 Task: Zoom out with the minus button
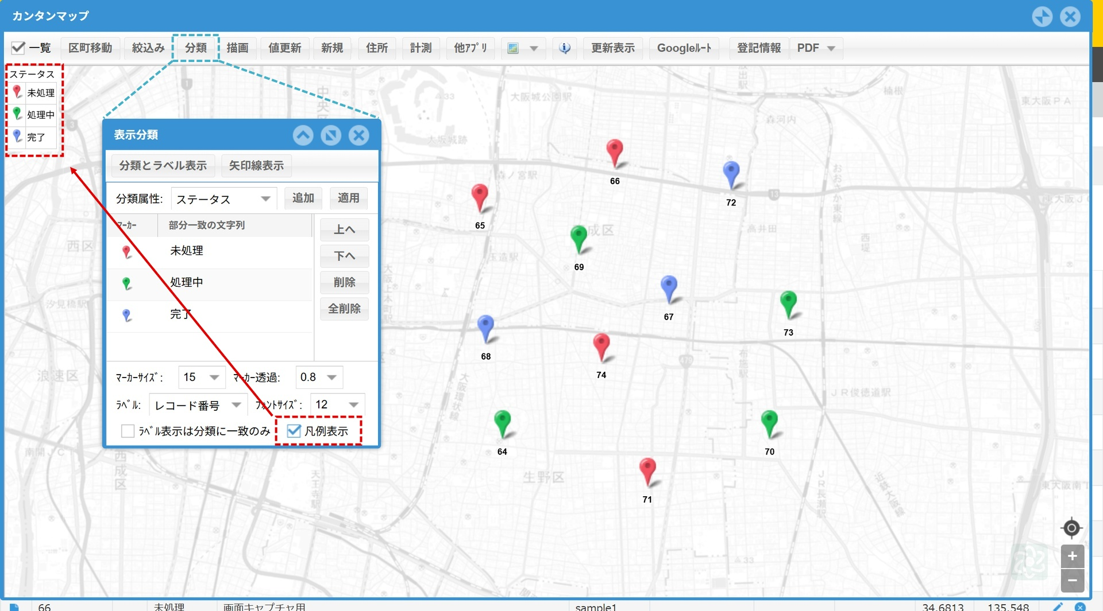click(1072, 580)
